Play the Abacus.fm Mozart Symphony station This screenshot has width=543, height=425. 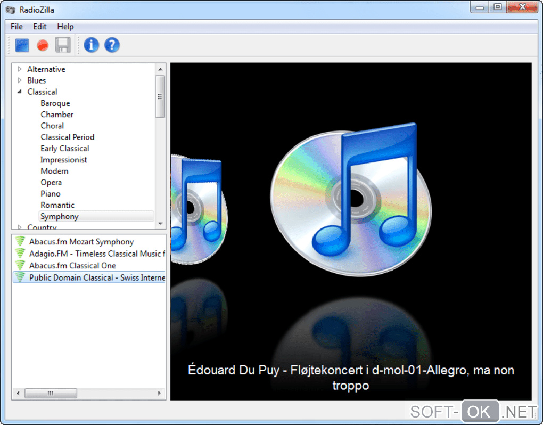(x=81, y=241)
